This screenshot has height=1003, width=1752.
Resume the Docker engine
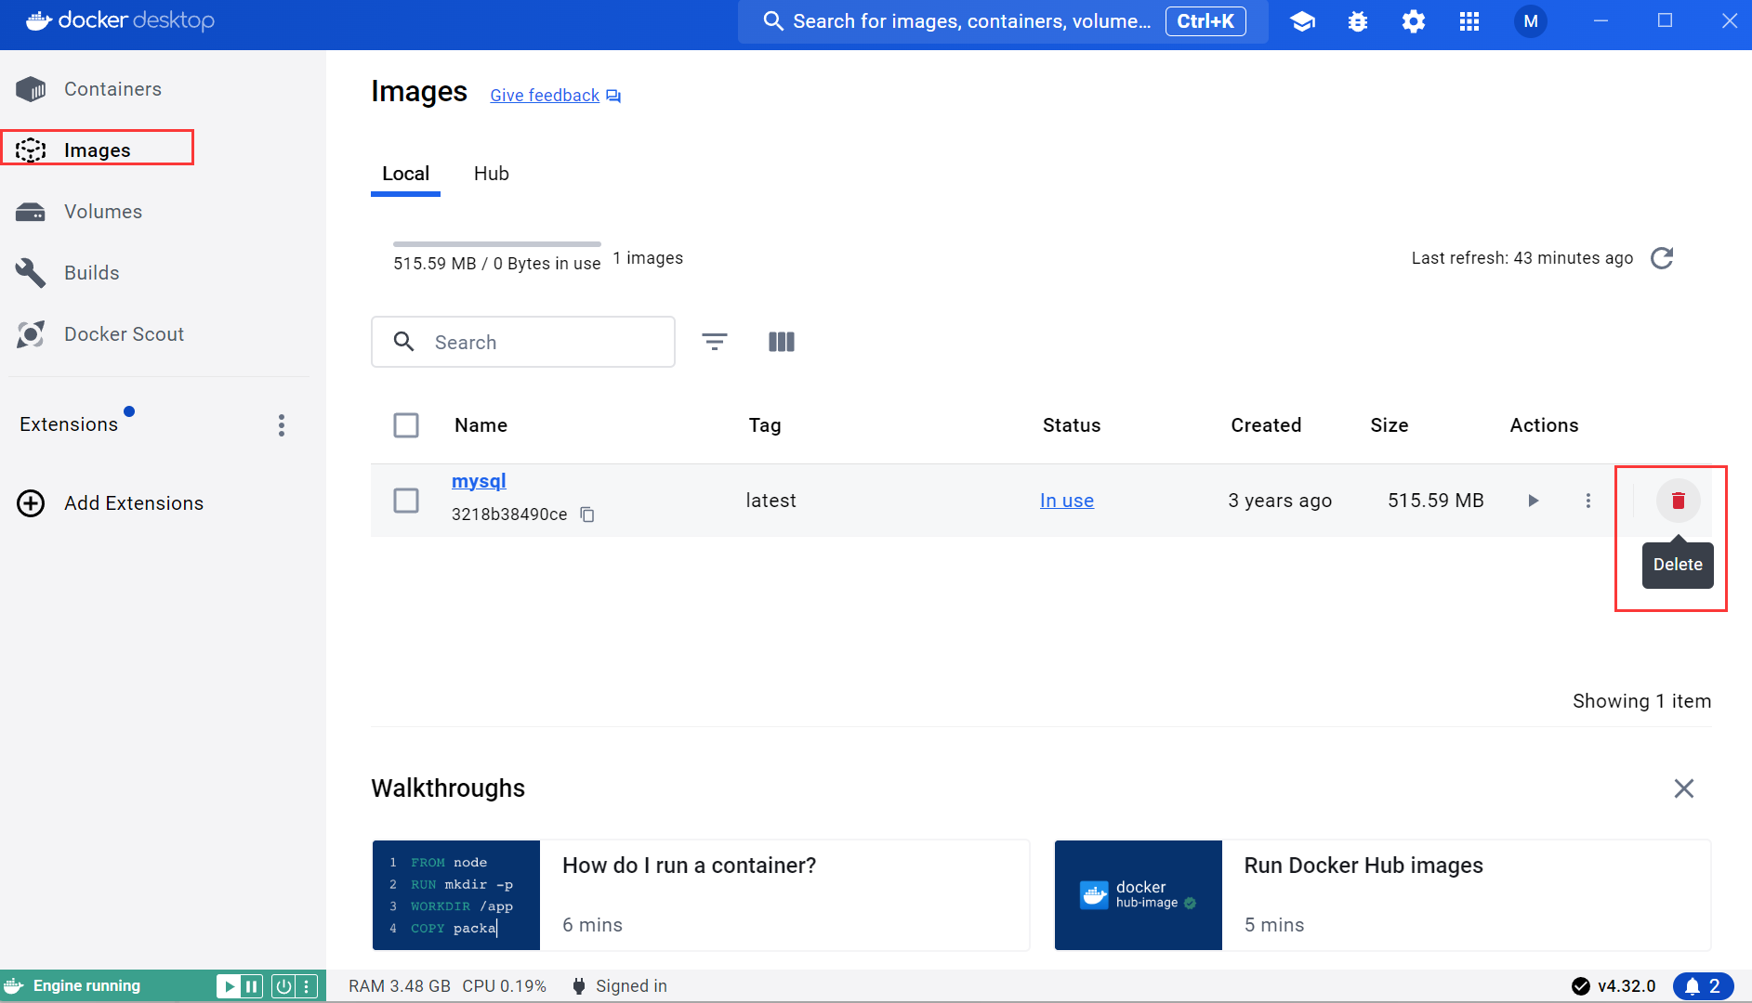pos(229,986)
